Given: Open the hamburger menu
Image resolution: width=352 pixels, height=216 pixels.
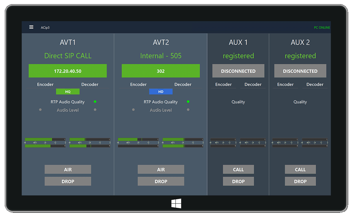Looking at the screenshot, I should click(31, 27).
